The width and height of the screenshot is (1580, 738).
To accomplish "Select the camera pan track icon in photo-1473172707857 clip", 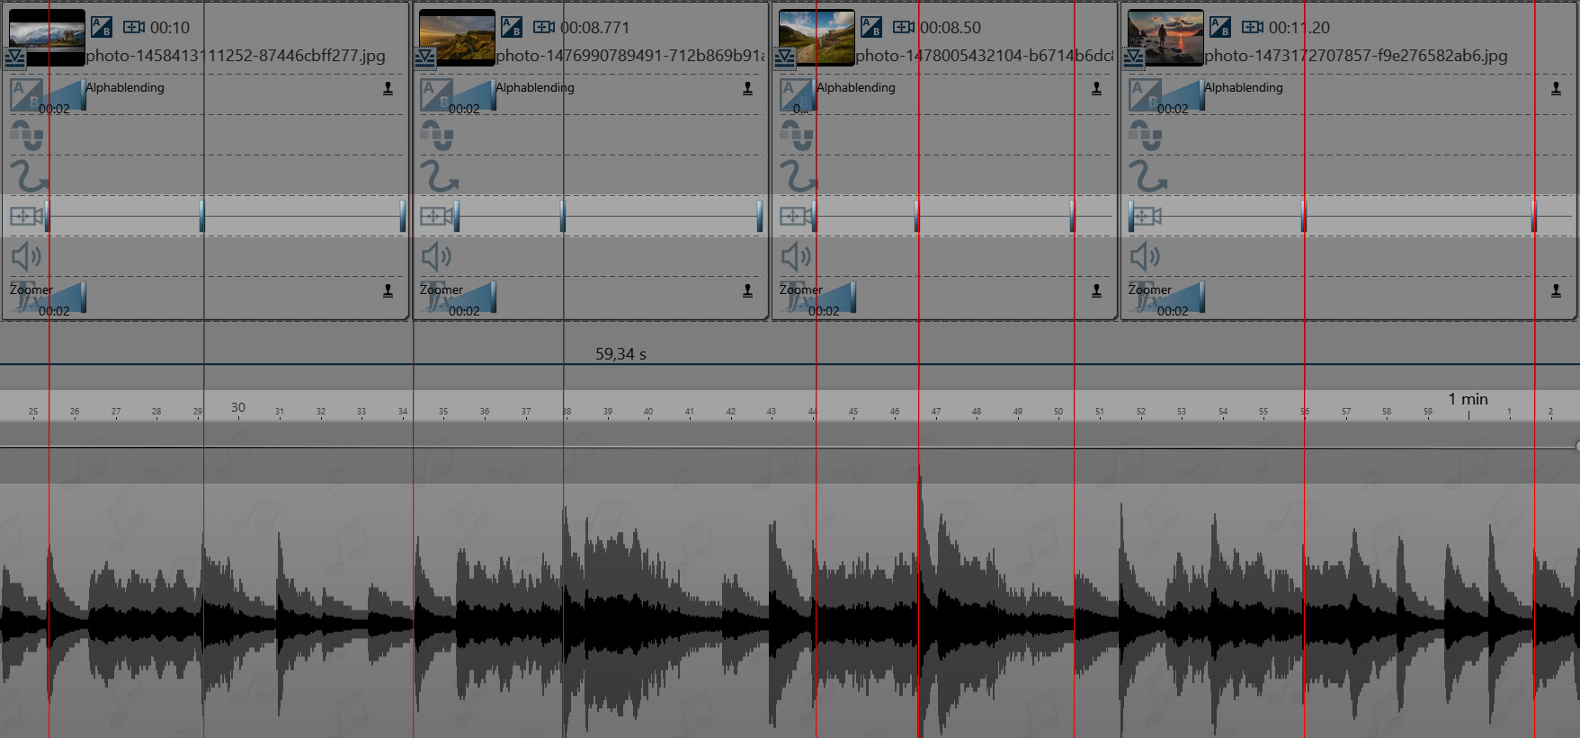I will click(1145, 216).
